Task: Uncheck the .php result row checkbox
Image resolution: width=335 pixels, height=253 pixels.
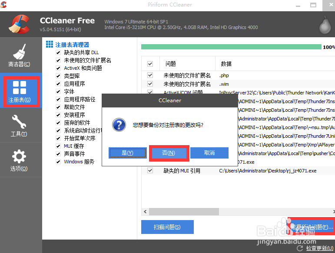Action: tap(150, 75)
